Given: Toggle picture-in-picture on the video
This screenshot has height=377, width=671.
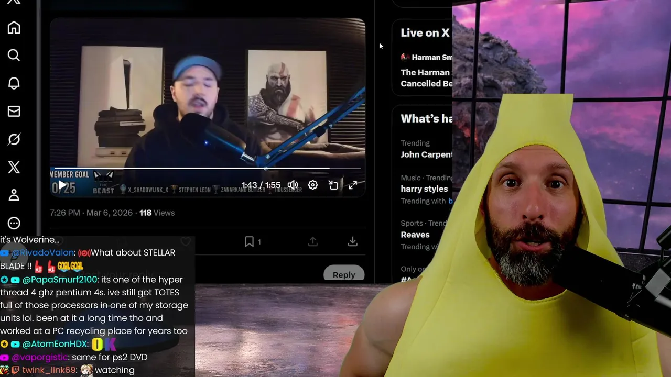Looking at the screenshot, I should tap(333, 185).
